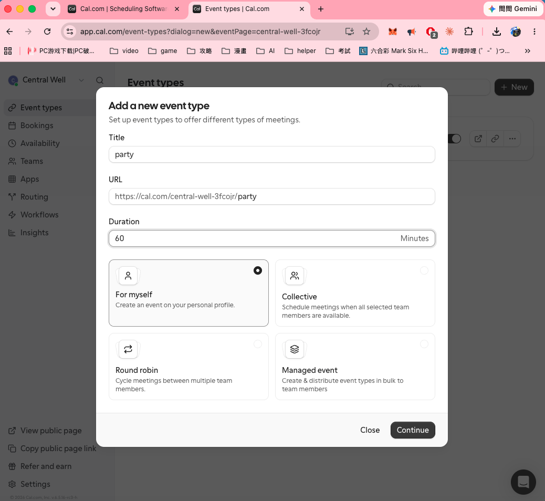The image size is (545, 501).
Task: Bookmark this page with the star
Action: [x=366, y=32]
